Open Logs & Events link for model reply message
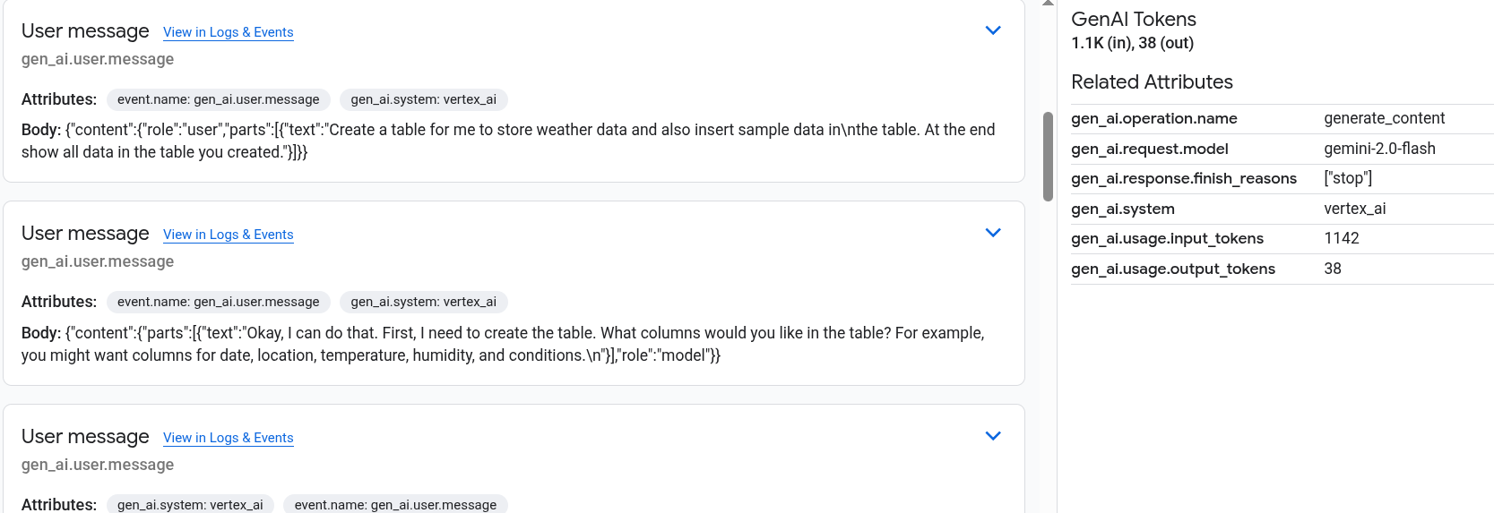This screenshot has width=1494, height=513. pyautogui.click(x=228, y=235)
